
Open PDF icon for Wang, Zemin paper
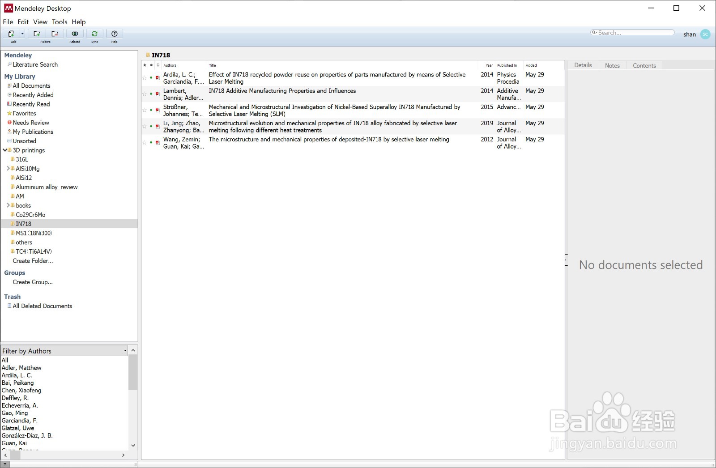coord(158,142)
